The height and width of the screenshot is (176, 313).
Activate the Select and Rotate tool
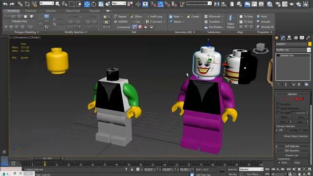[x=94, y=4]
